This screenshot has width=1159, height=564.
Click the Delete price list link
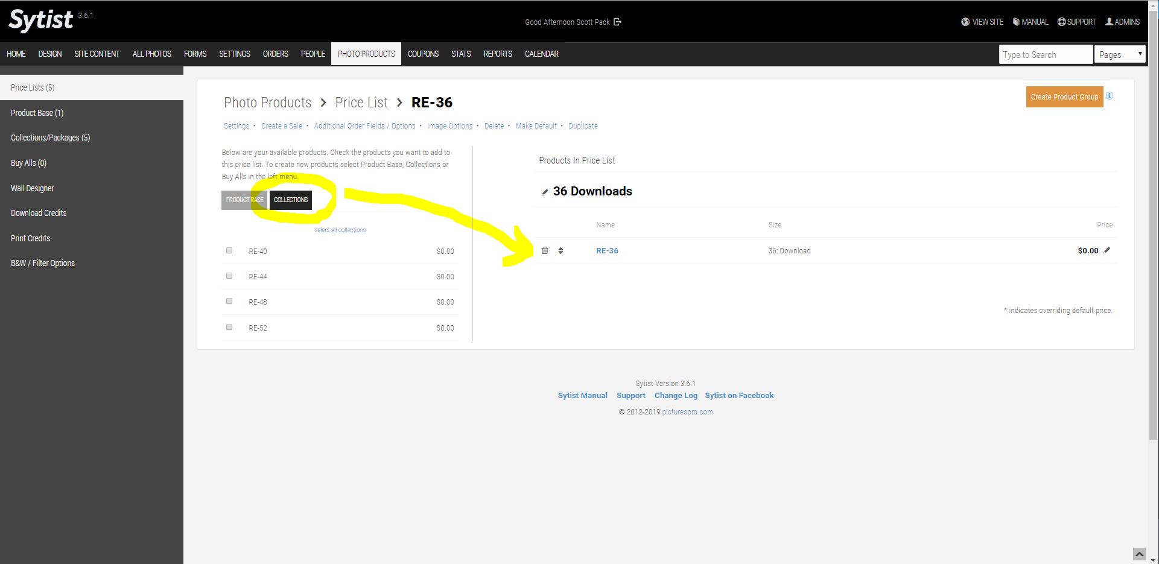pyautogui.click(x=494, y=125)
